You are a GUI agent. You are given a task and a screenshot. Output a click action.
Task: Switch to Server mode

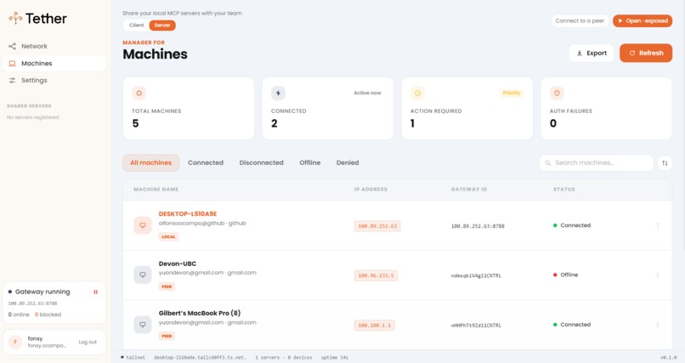(x=162, y=26)
